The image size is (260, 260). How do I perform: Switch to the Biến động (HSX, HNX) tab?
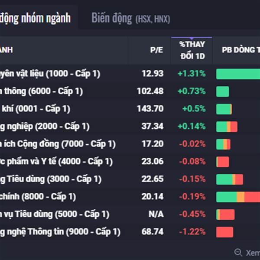(x=130, y=18)
